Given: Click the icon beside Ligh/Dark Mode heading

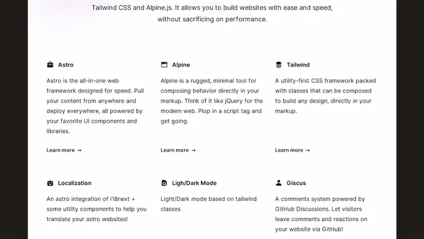Looking at the screenshot, I should click(164, 183).
